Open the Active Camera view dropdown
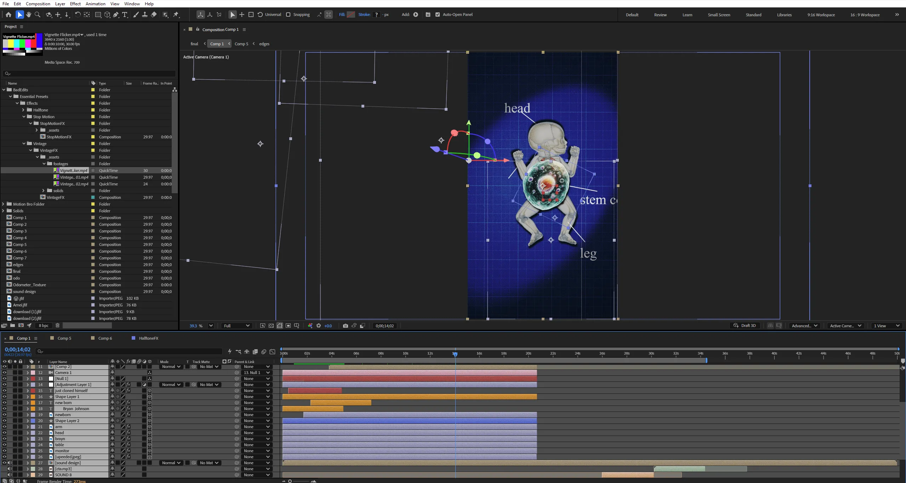Viewport: 906px width, 483px height. (845, 326)
